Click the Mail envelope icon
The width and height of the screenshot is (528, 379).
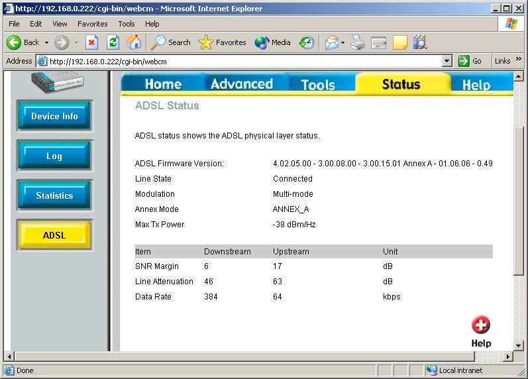tap(331, 42)
